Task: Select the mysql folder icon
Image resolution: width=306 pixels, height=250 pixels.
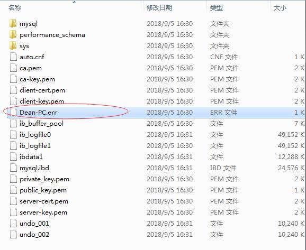Action: click(x=13, y=24)
